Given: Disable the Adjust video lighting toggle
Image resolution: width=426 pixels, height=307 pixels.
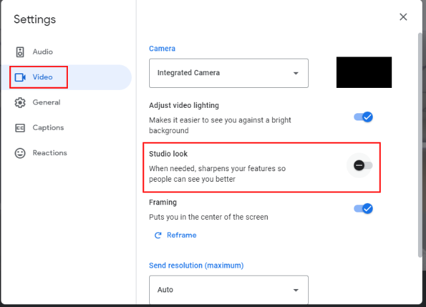Looking at the screenshot, I should tap(363, 117).
